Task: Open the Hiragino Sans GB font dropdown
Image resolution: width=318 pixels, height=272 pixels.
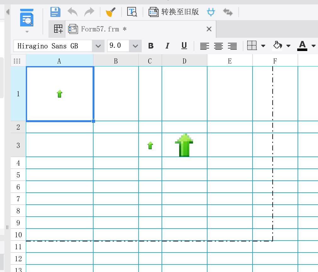Action: (x=98, y=46)
